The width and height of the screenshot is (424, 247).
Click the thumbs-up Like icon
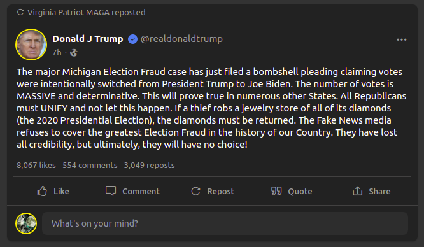pyautogui.click(x=42, y=191)
